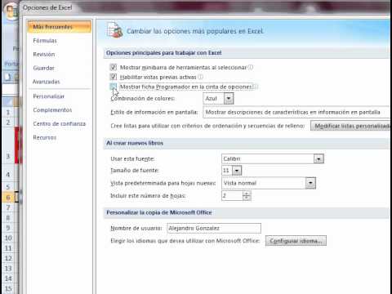Click the number of sheets spinner arrows
The image size is (392, 294).
click(247, 195)
